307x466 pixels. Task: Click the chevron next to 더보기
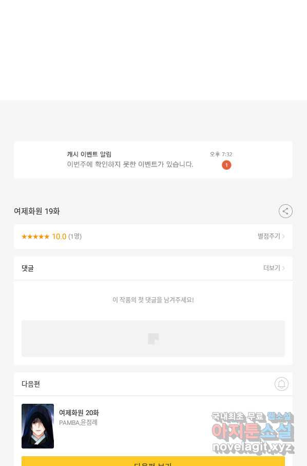coord(283,268)
